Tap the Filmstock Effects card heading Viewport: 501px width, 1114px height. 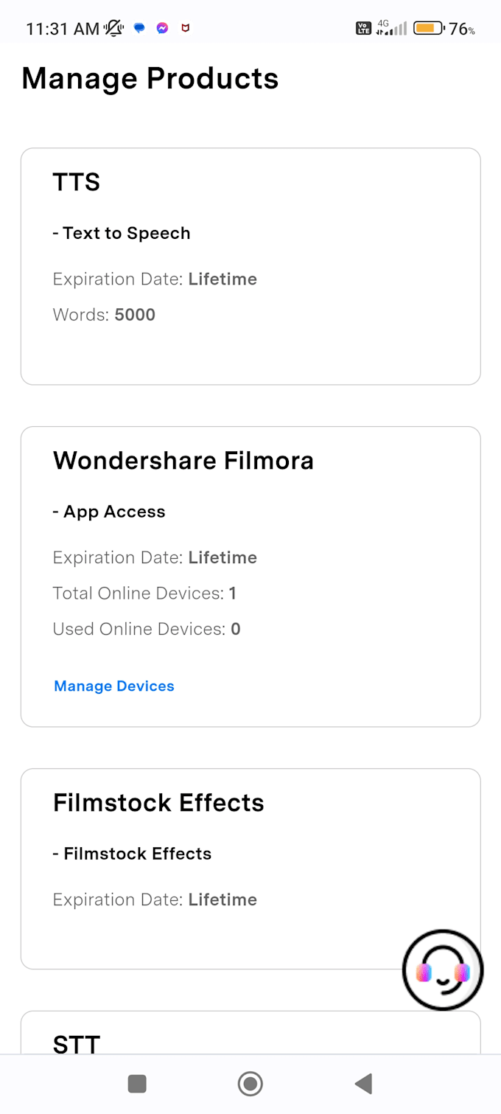[x=158, y=803]
